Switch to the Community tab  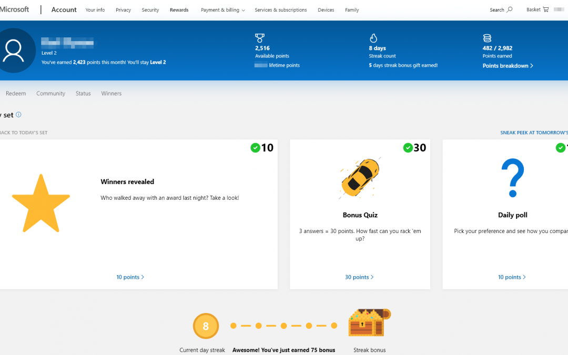click(x=50, y=94)
